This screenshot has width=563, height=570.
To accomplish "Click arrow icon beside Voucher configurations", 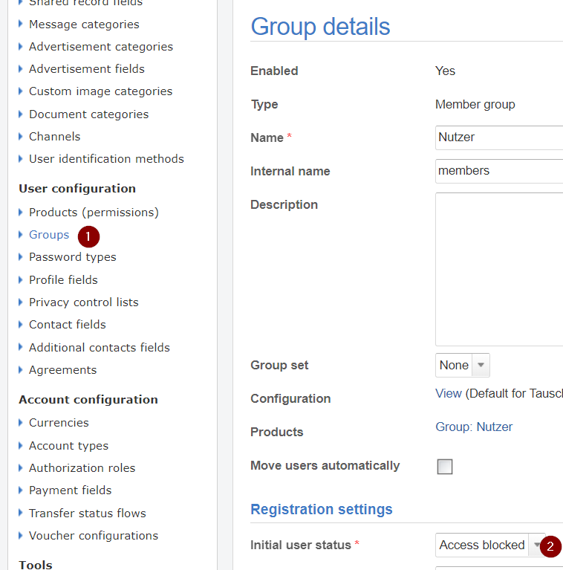I will tap(21, 536).
